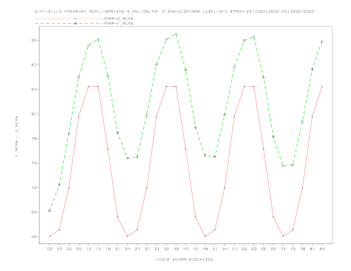Click x-axis tick label 54
The width and height of the screenshot is (351, 271).
coord(225,249)
